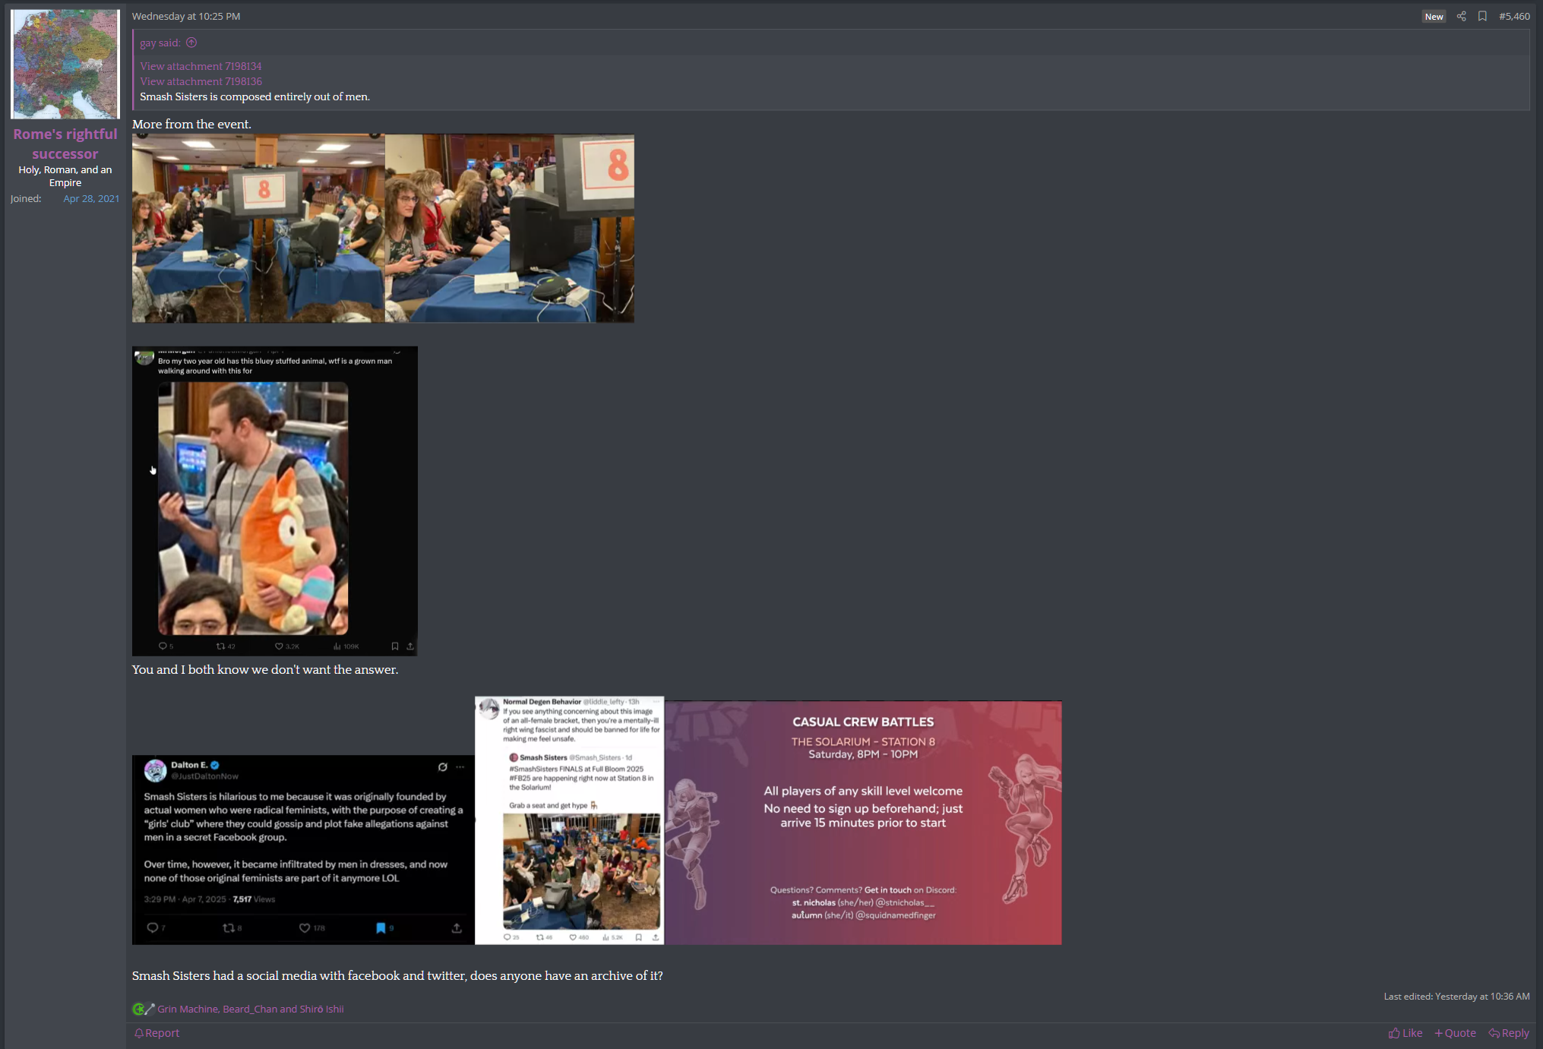1543x1049 pixels.
Task: Add post to multi-quote with +Quote
Action: 1455,1033
